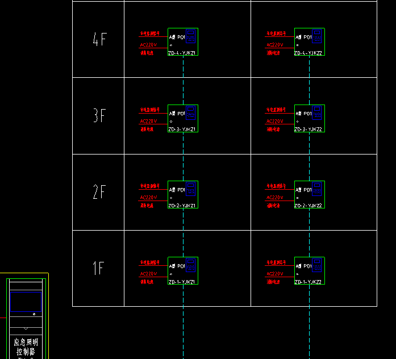
Task: Click the ZD-4-YJKZ1 label text
Action: [182, 53]
